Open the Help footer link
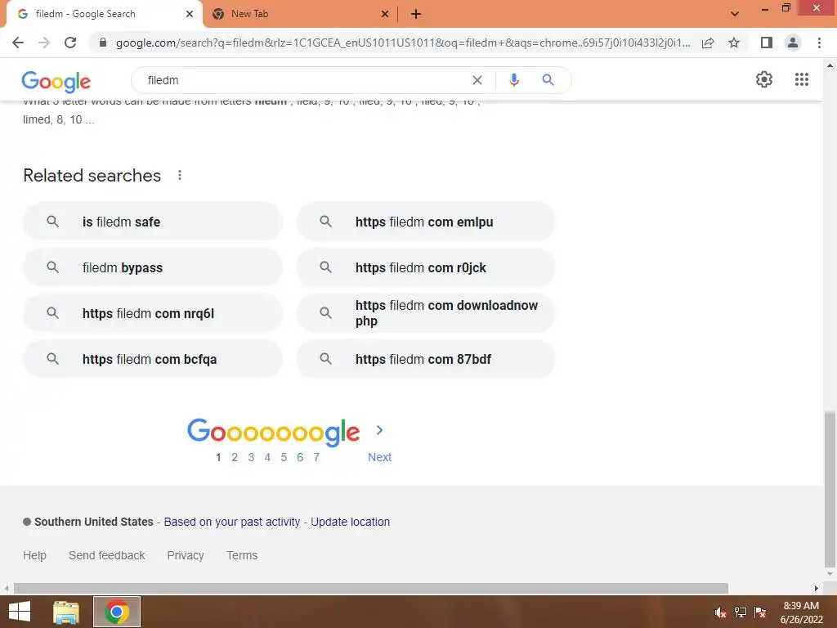Image resolution: width=837 pixels, height=628 pixels. (x=34, y=555)
